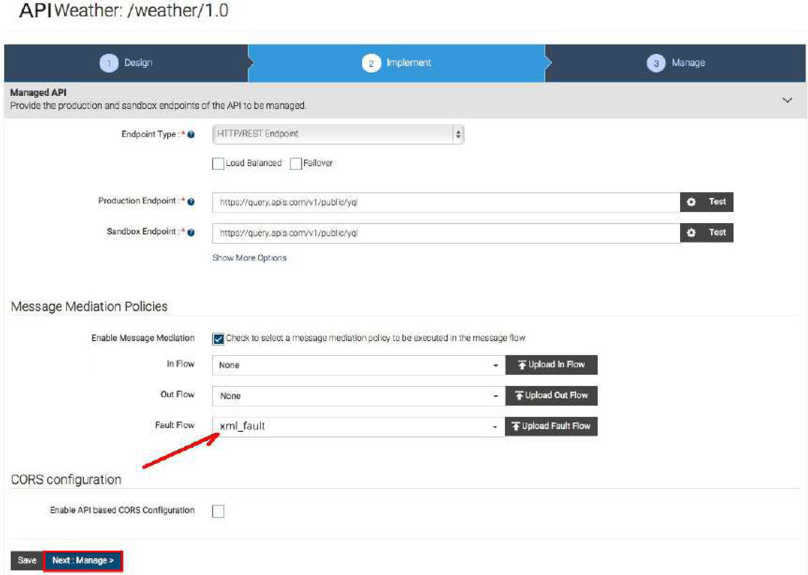Viewport: 808px width, 575px height.
Task: Open gear settings for Production Endpoint
Action: [x=691, y=202]
